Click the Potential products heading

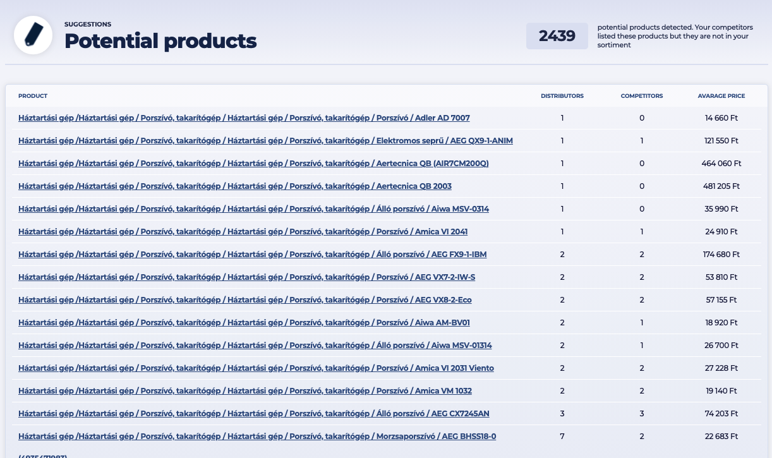(x=160, y=41)
